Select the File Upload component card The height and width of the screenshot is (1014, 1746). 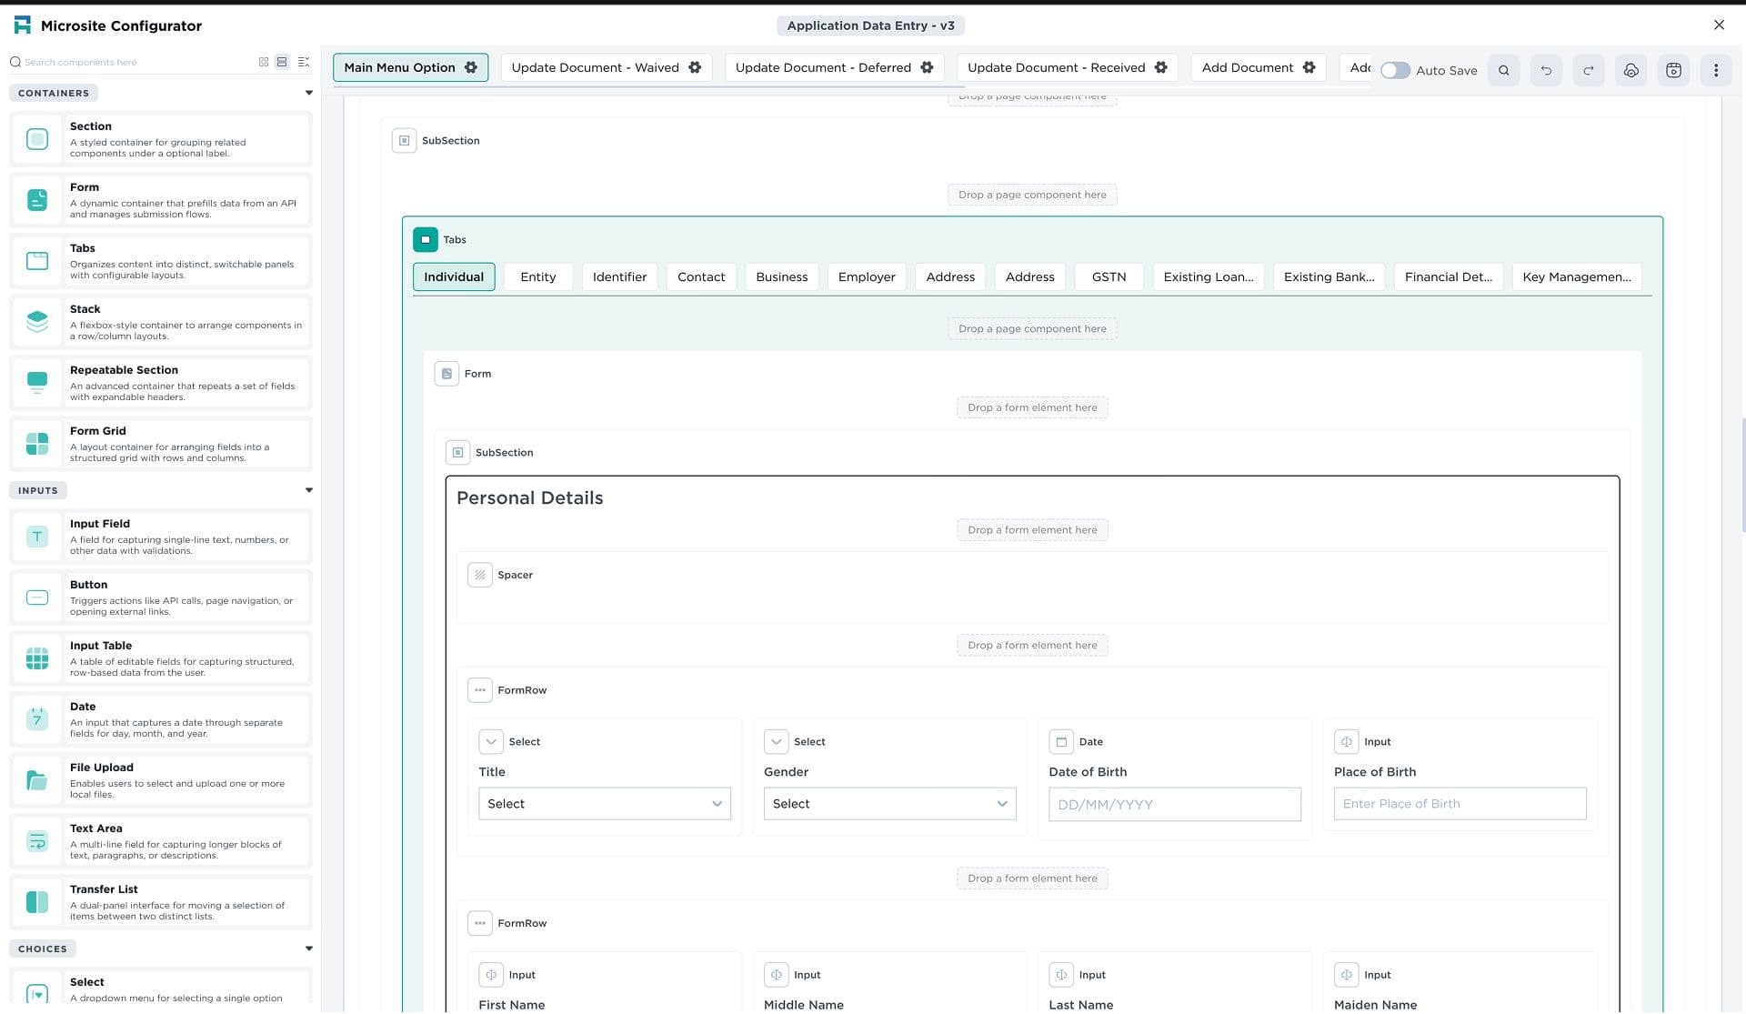[x=161, y=780]
